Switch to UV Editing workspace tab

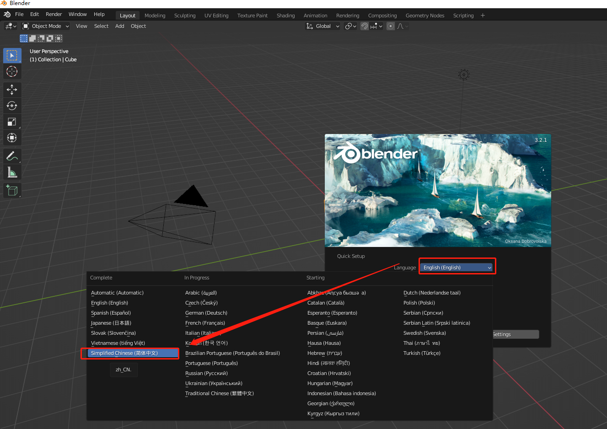click(x=216, y=16)
